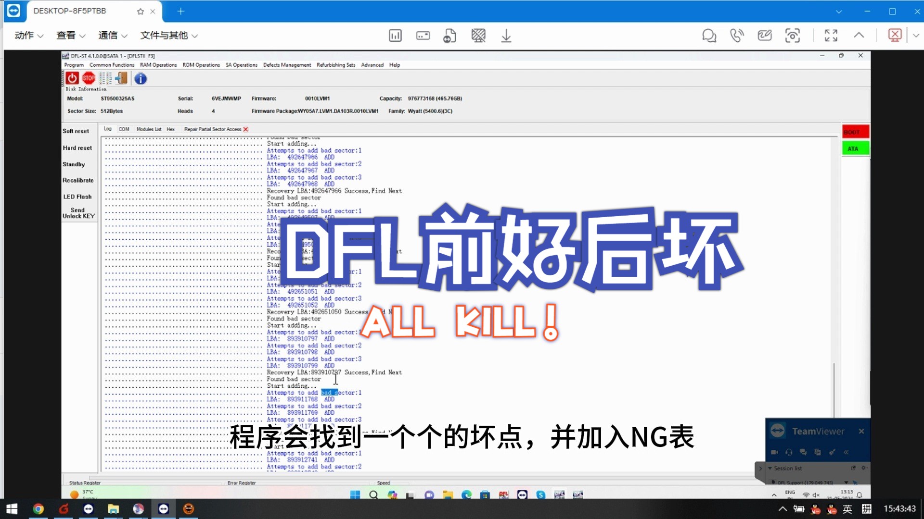Expand the 动作 dropdown menu
Image resolution: width=924 pixels, height=519 pixels.
pos(29,36)
